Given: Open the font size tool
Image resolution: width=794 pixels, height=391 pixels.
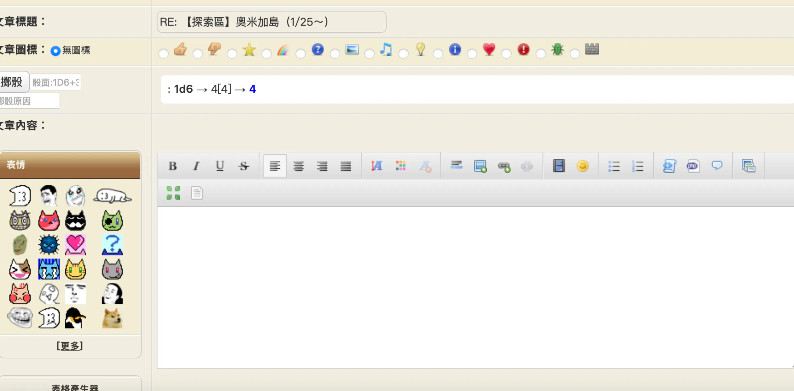Looking at the screenshot, I should [x=376, y=166].
